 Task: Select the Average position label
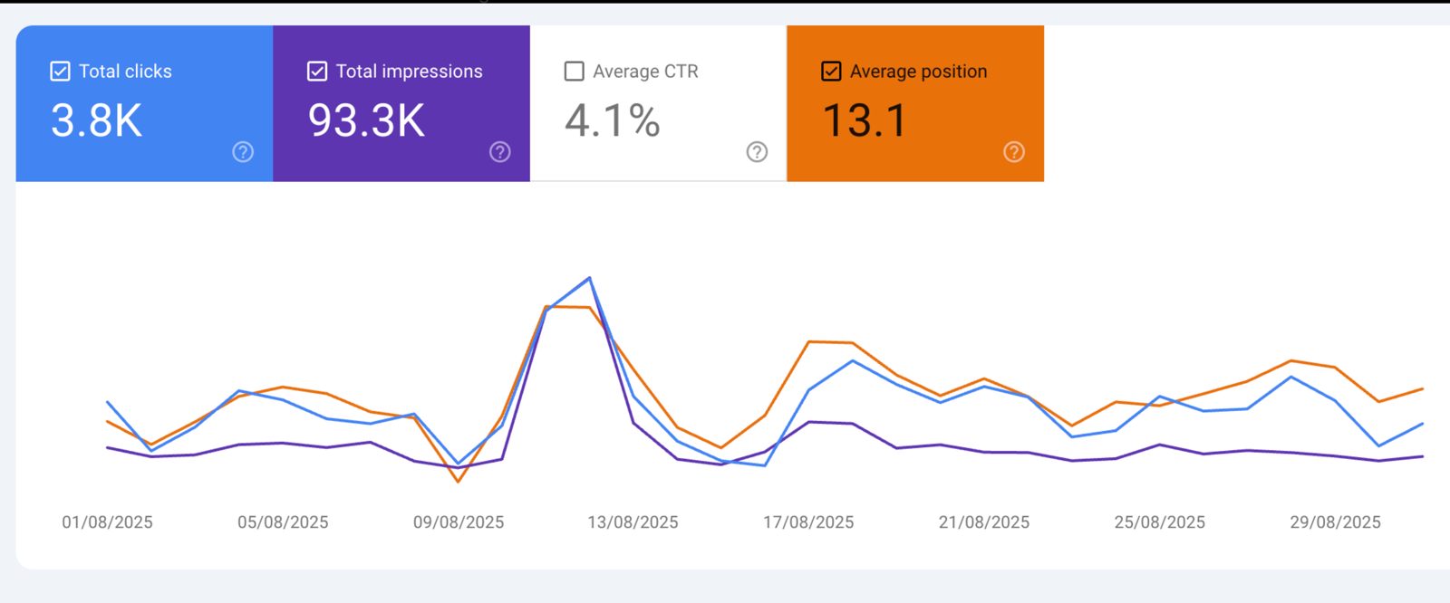[x=919, y=72]
